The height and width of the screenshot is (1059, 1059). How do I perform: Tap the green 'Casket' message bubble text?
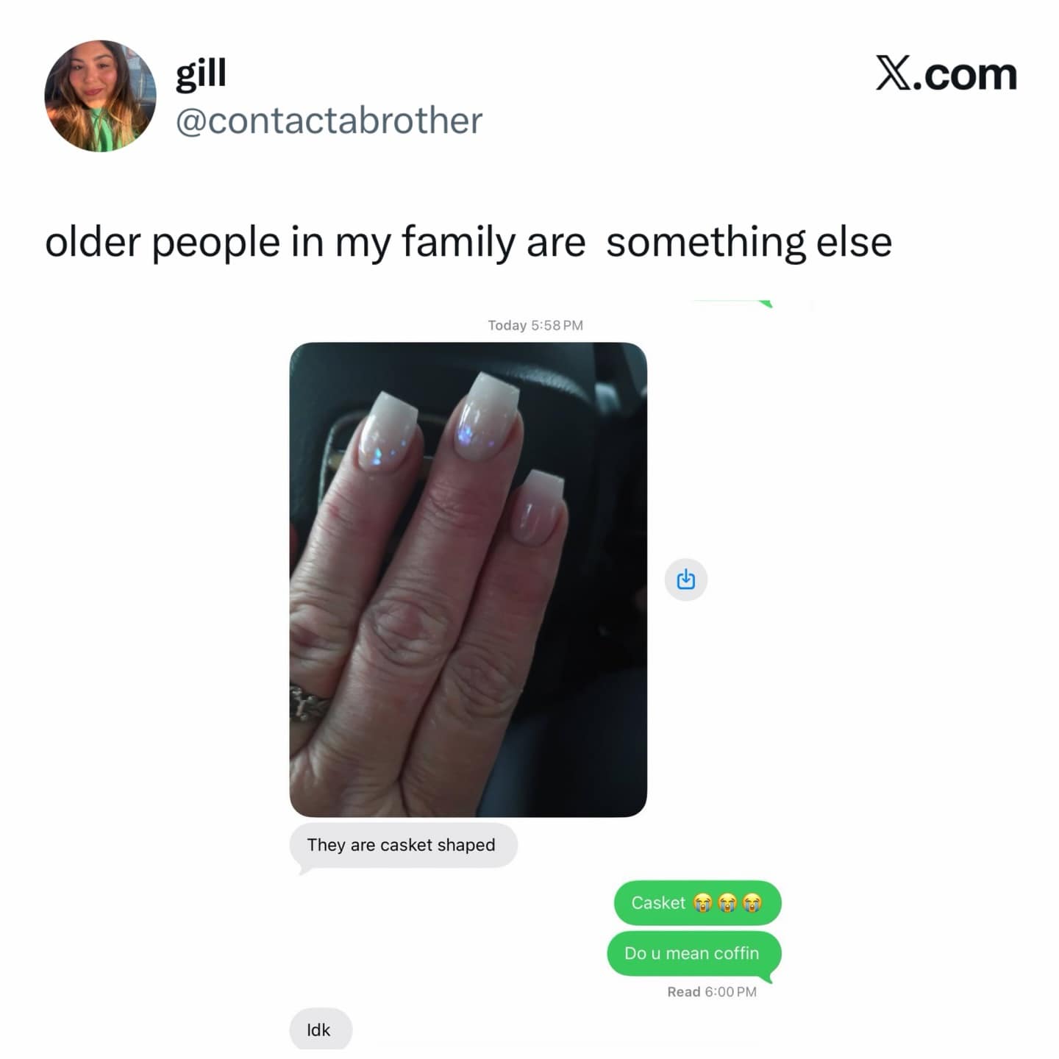point(658,902)
